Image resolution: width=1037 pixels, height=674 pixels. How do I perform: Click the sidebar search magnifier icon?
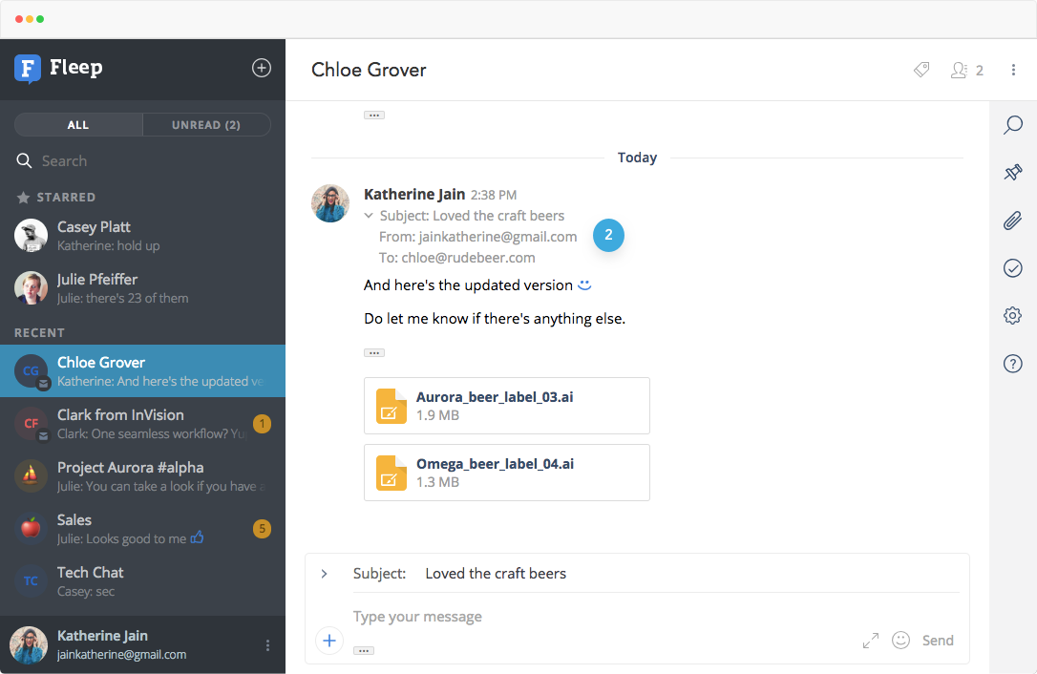coord(24,160)
